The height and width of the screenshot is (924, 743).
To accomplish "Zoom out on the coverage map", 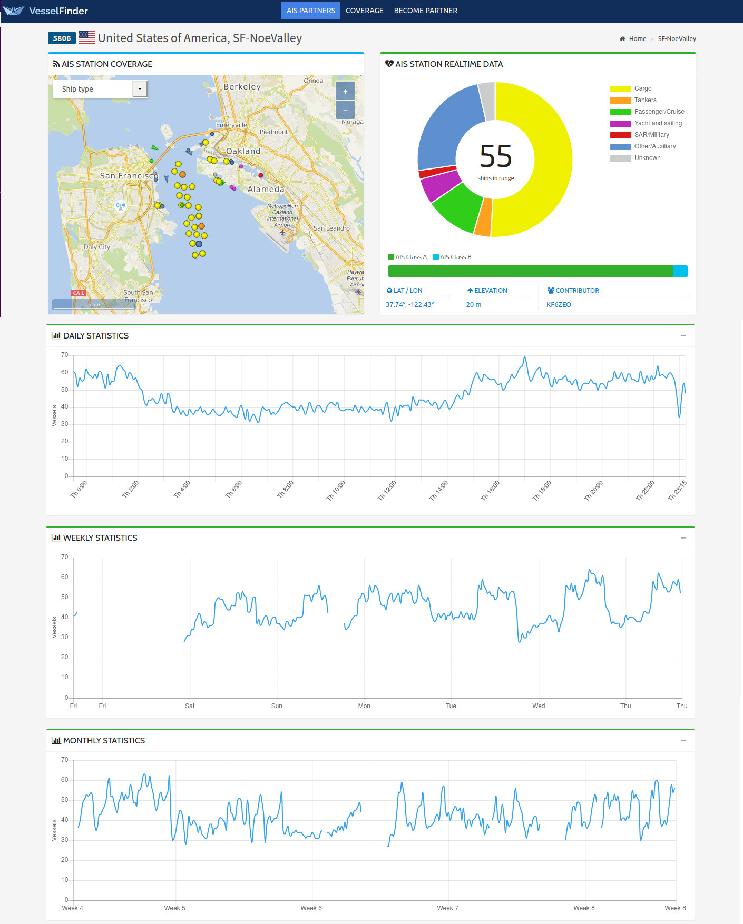I will [x=345, y=110].
